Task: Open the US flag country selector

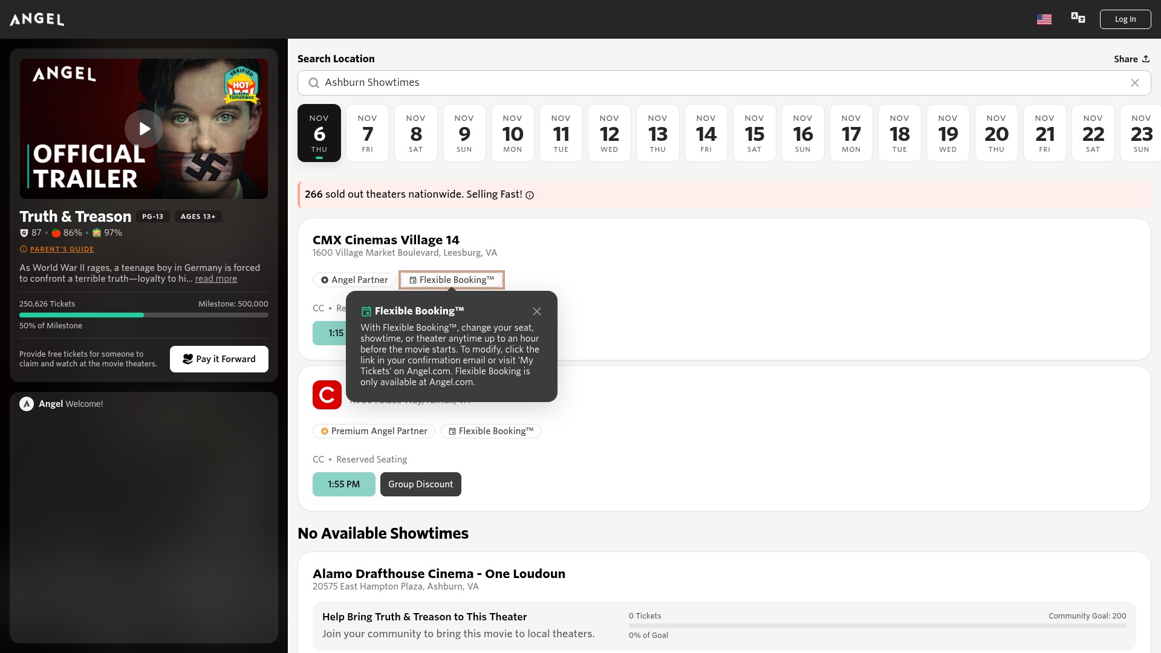Action: point(1044,19)
